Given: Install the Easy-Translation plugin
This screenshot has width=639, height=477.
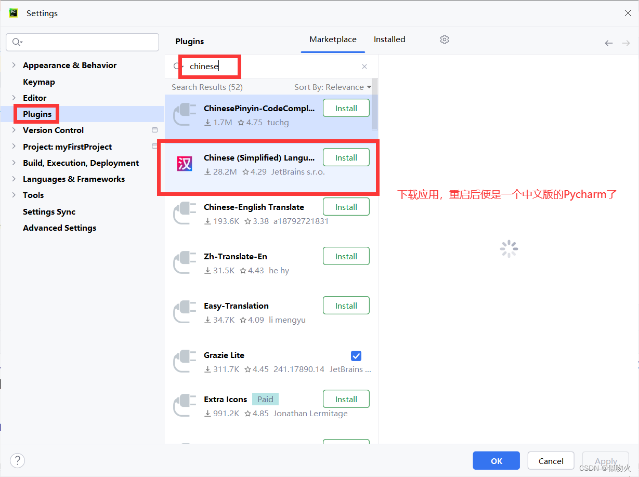Looking at the screenshot, I should click(x=346, y=306).
